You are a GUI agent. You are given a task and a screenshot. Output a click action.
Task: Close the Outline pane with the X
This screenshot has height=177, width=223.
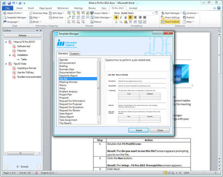click(x=40, y=30)
